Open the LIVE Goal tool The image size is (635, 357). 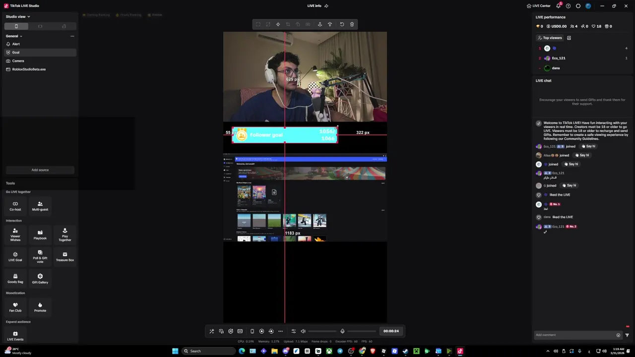(x=15, y=256)
